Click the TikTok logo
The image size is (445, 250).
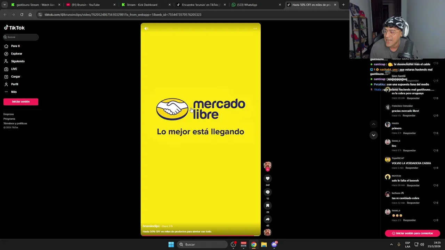pyautogui.click(x=14, y=28)
